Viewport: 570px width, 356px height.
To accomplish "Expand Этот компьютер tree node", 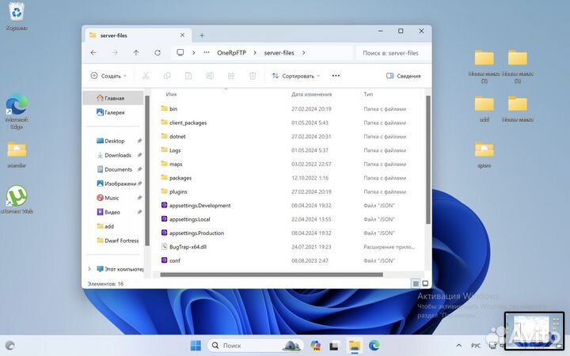I will point(89,269).
